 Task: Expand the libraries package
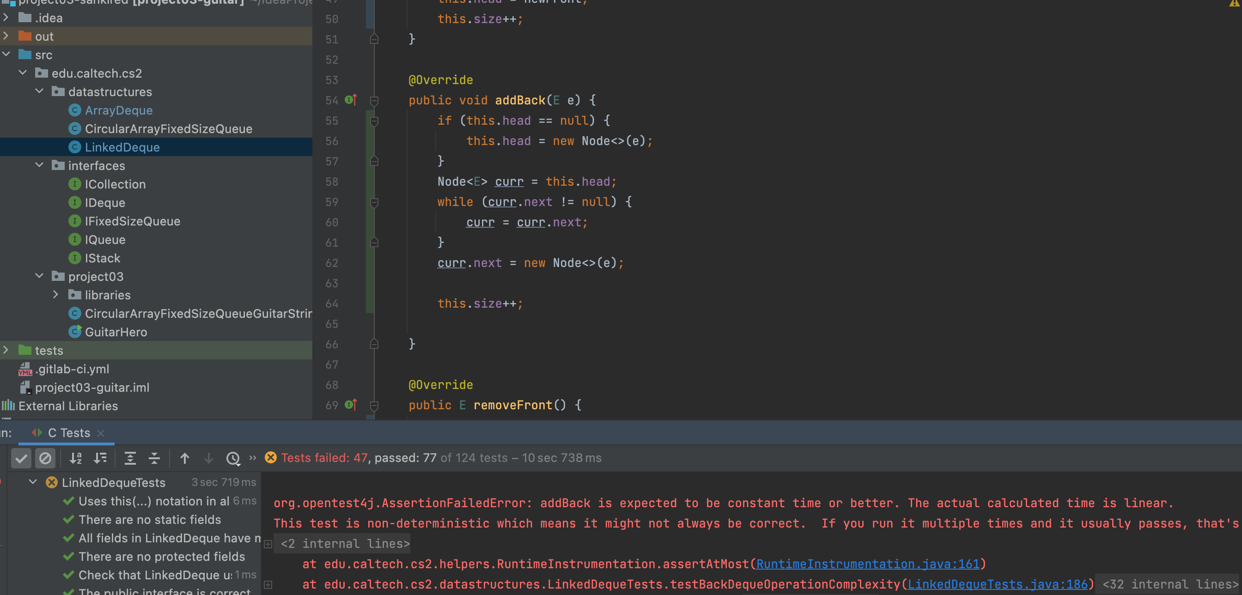coord(56,295)
